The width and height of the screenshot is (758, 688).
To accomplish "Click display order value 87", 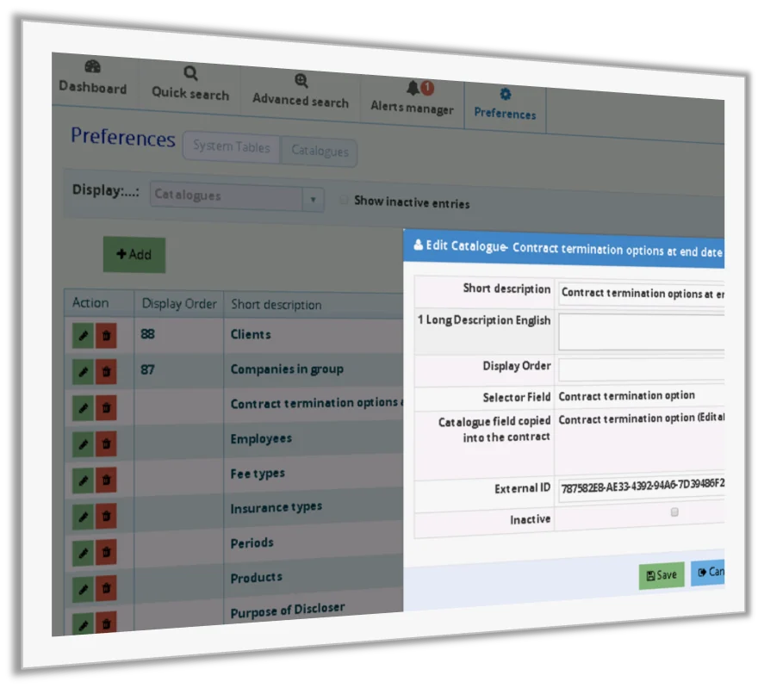I will [147, 369].
